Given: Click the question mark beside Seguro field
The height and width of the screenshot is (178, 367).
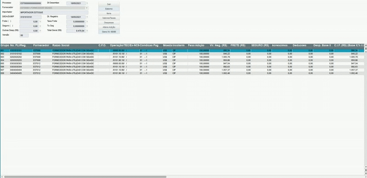Looking at the screenshot, I should 40,27.
